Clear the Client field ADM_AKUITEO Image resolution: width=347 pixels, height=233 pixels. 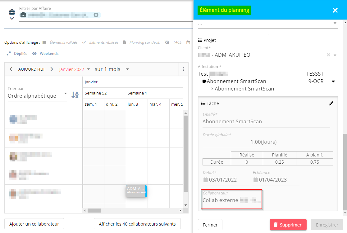pos(328,55)
